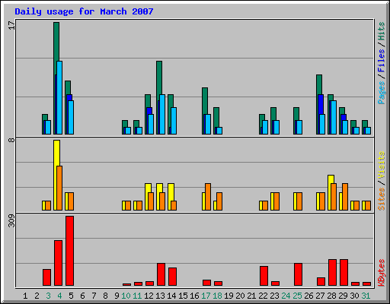Click the green Hits bar for day 27

pyautogui.click(x=319, y=84)
